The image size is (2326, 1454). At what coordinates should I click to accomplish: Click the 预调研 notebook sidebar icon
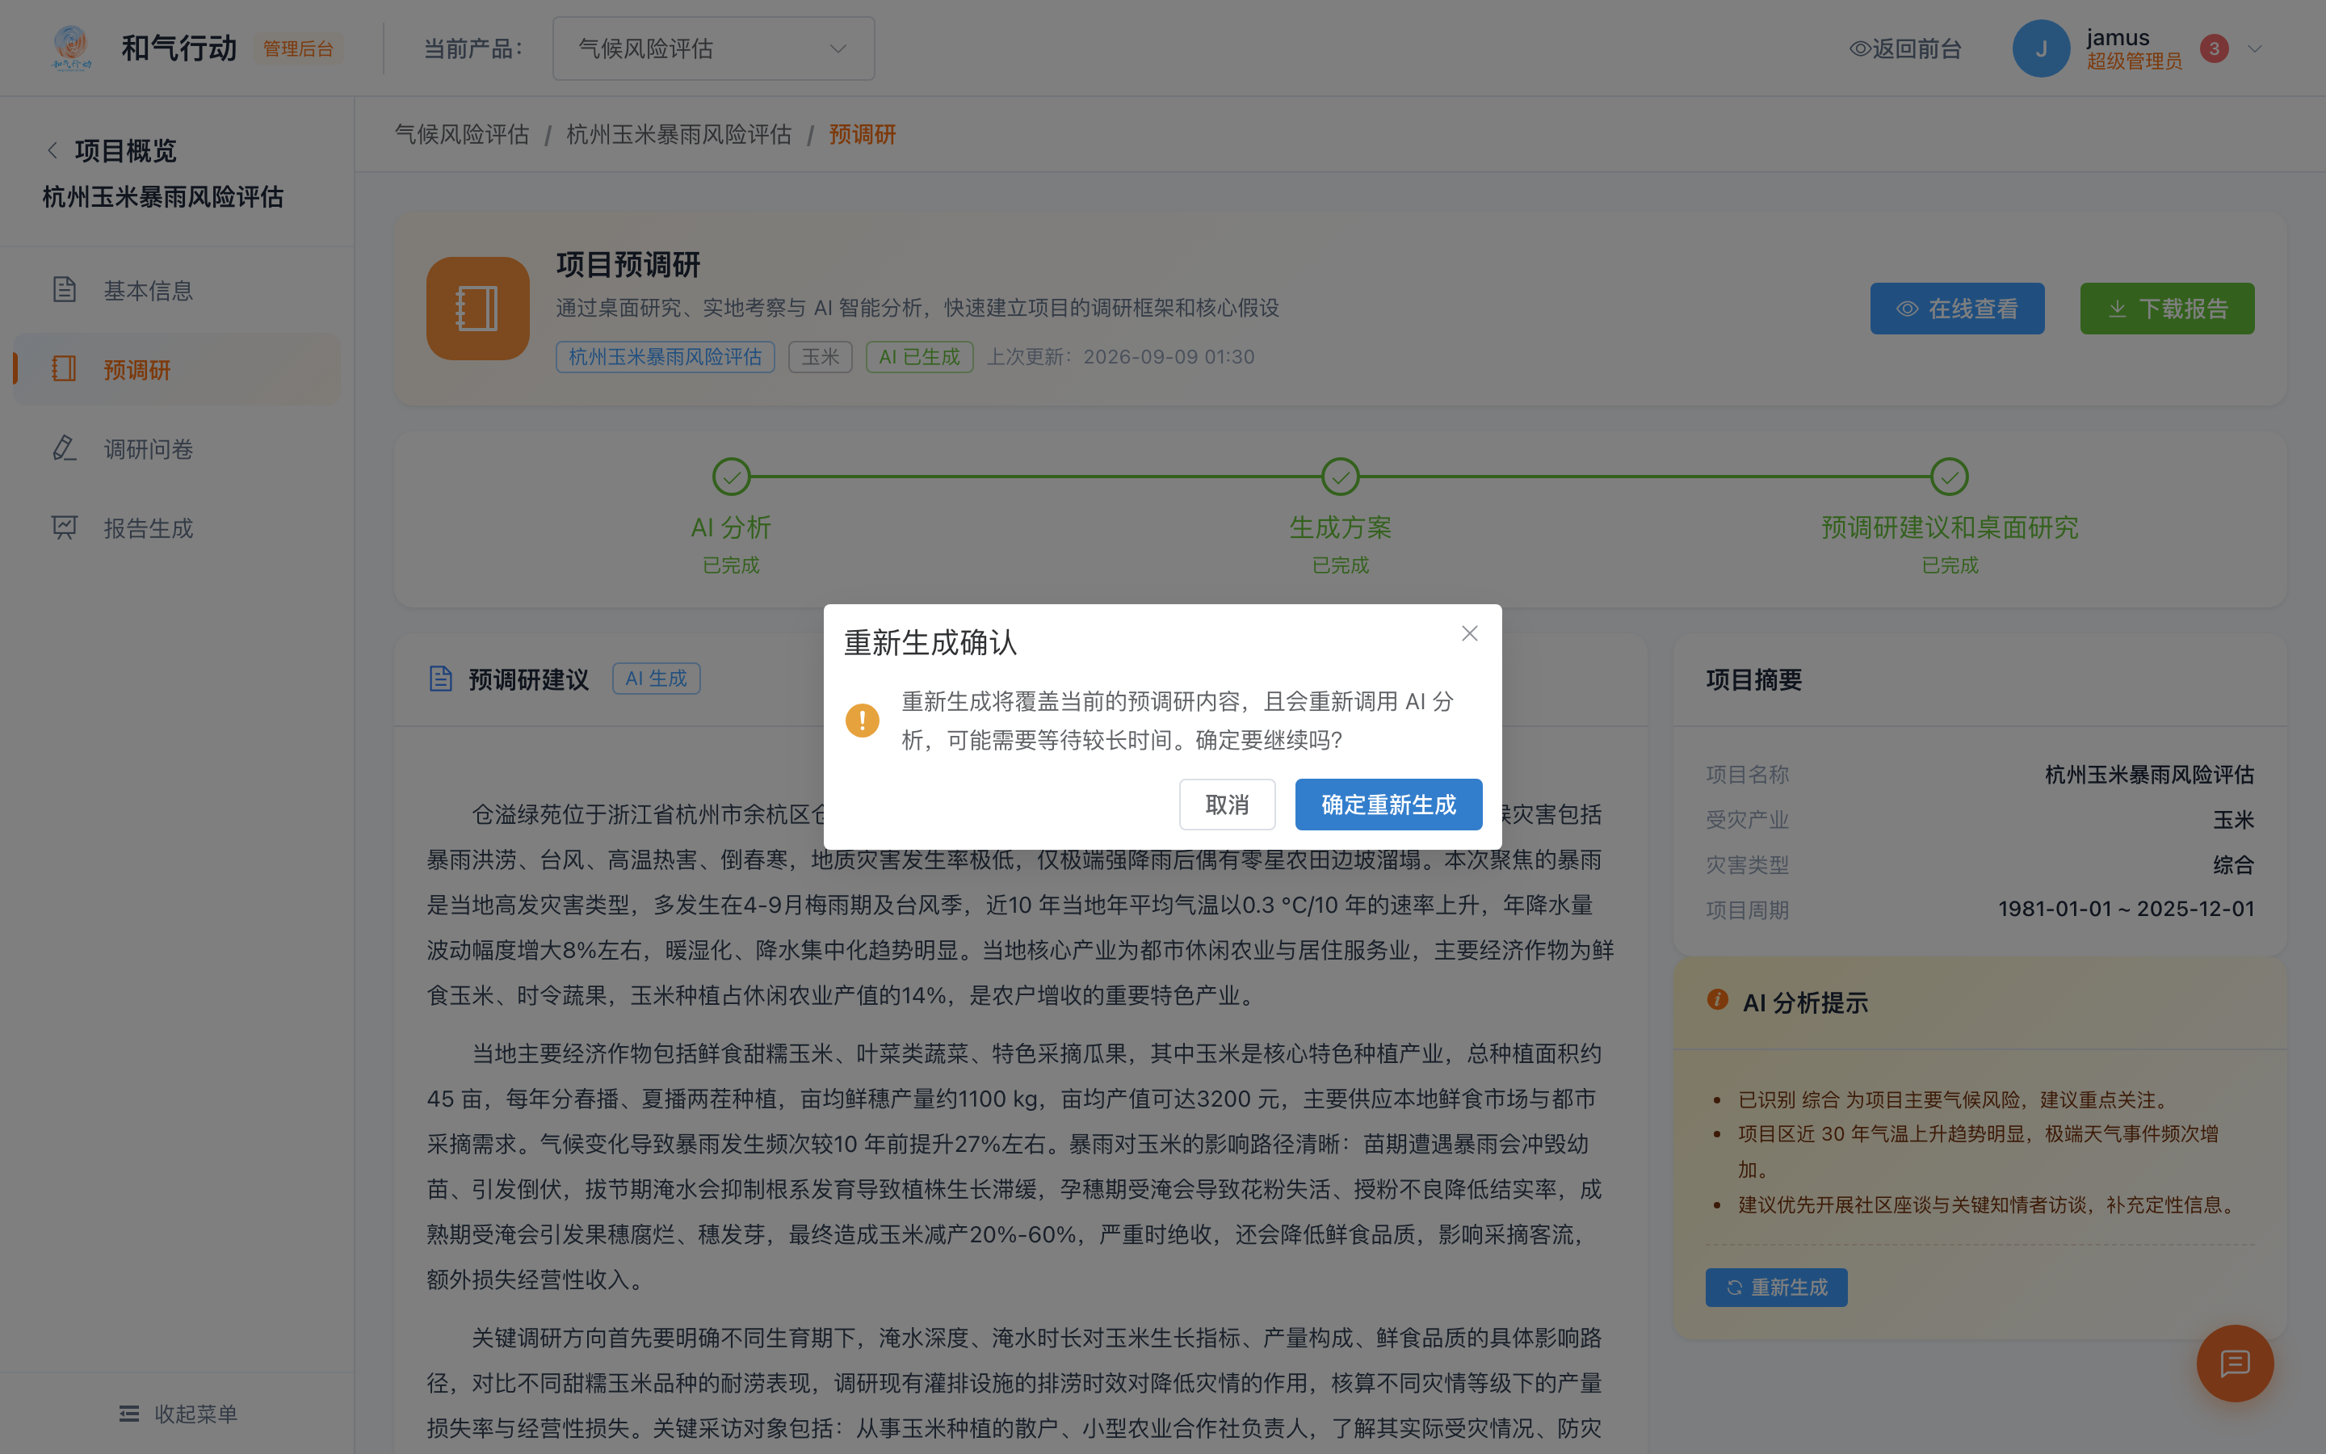[x=65, y=369]
